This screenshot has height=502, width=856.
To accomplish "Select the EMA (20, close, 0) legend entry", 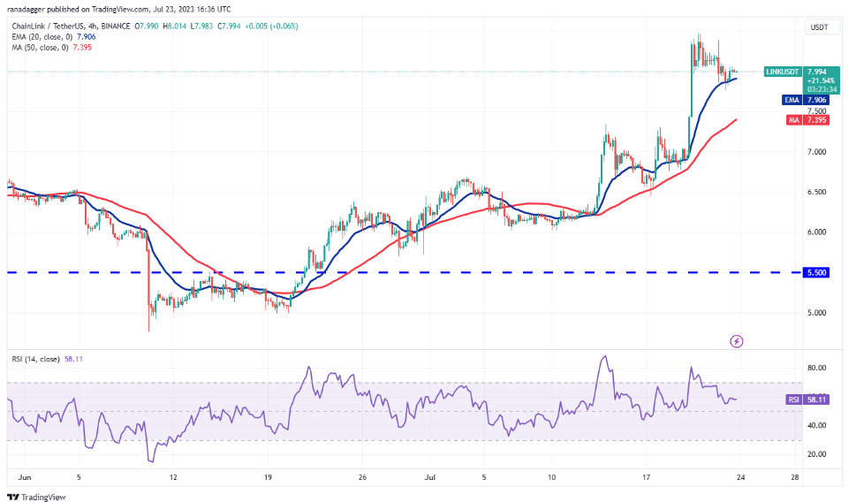I will 54,36.
